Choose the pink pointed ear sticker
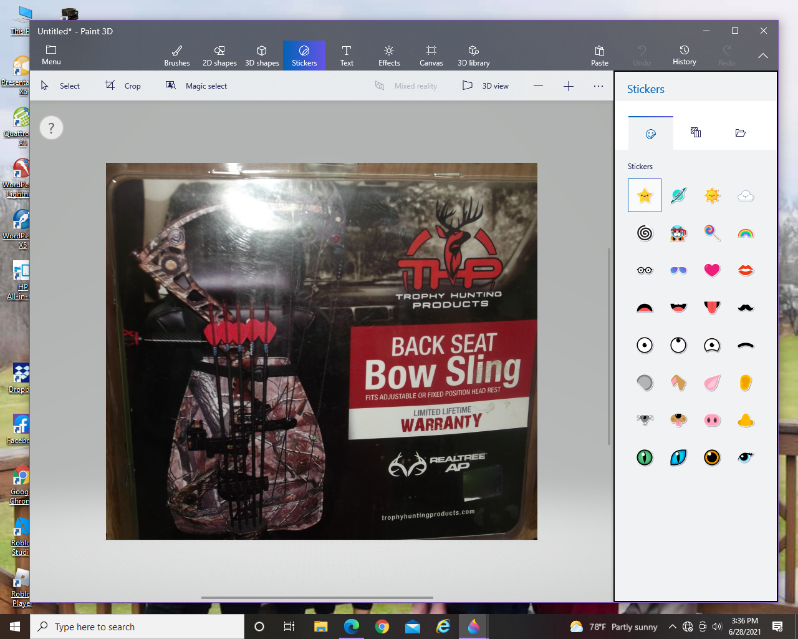The height and width of the screenshot is (639, 798). [x=712, y=383]
